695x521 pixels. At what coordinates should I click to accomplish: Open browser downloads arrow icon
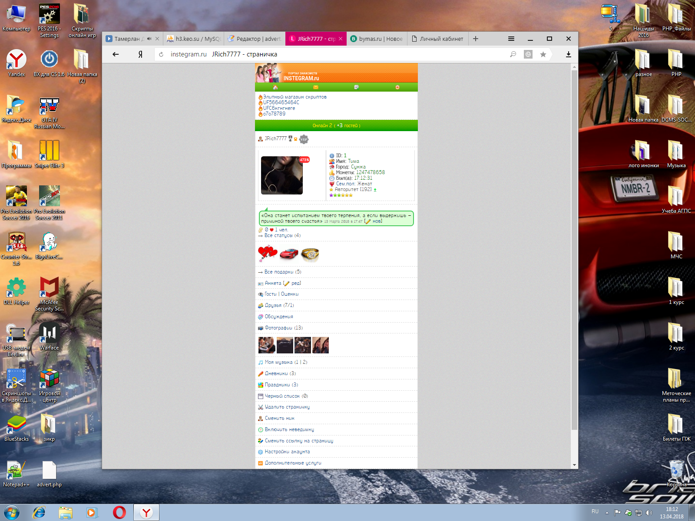[x=568, y=54]
